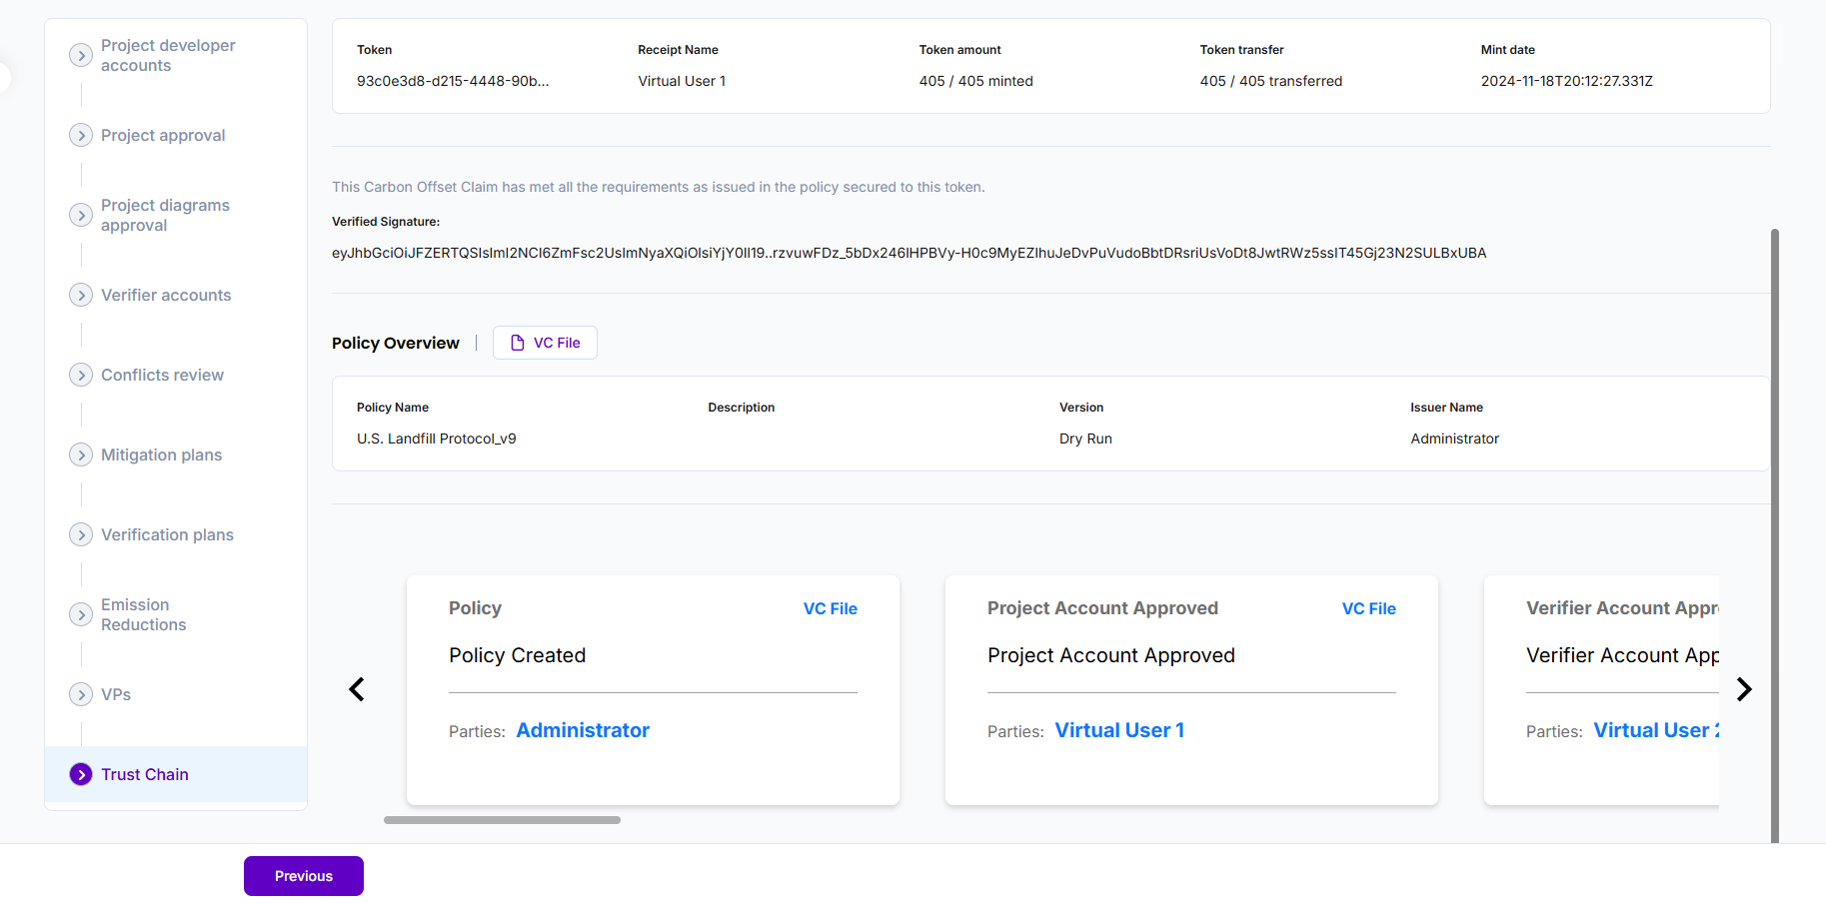Click the horizontal scrollbar under the cards

(x=502, y=820)
